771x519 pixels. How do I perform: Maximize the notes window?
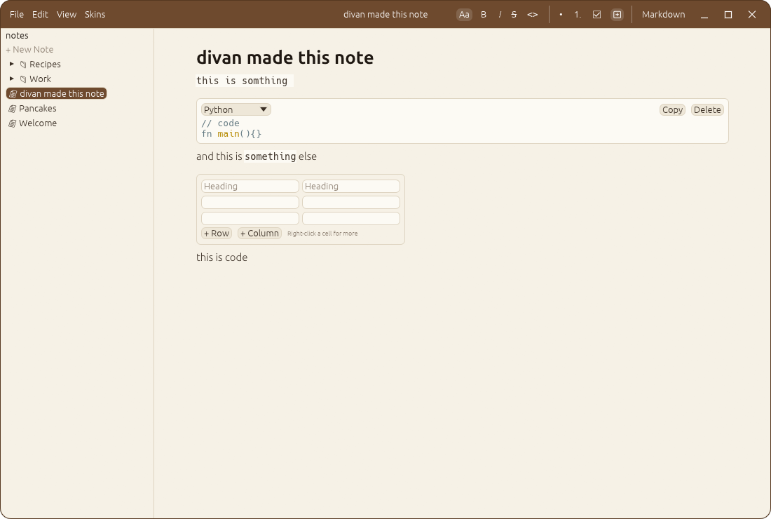pos(728,14)
